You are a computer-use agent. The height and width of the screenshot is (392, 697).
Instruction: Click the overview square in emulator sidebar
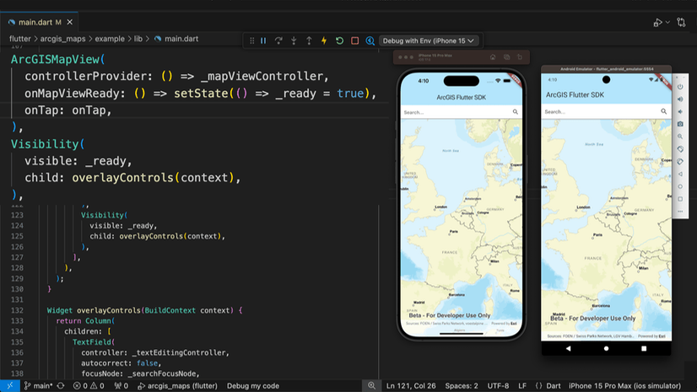pos(680,199)
